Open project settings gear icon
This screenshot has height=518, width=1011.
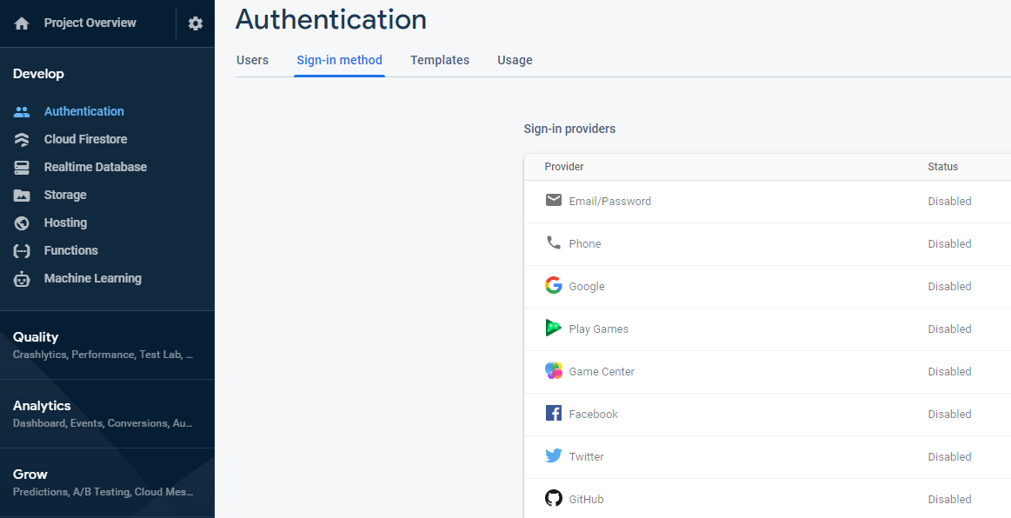[x=196, y=23]
